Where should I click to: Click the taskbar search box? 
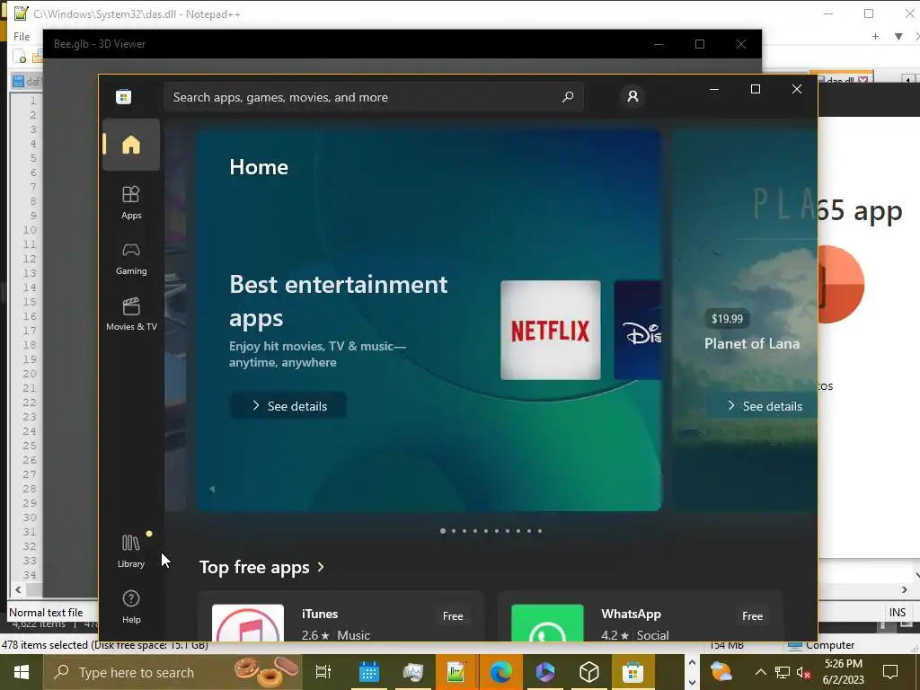[x=172, y=672]
